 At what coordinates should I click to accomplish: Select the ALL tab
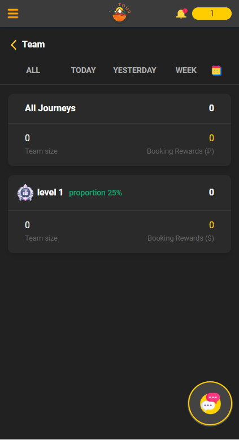click(x=33, y=70)
